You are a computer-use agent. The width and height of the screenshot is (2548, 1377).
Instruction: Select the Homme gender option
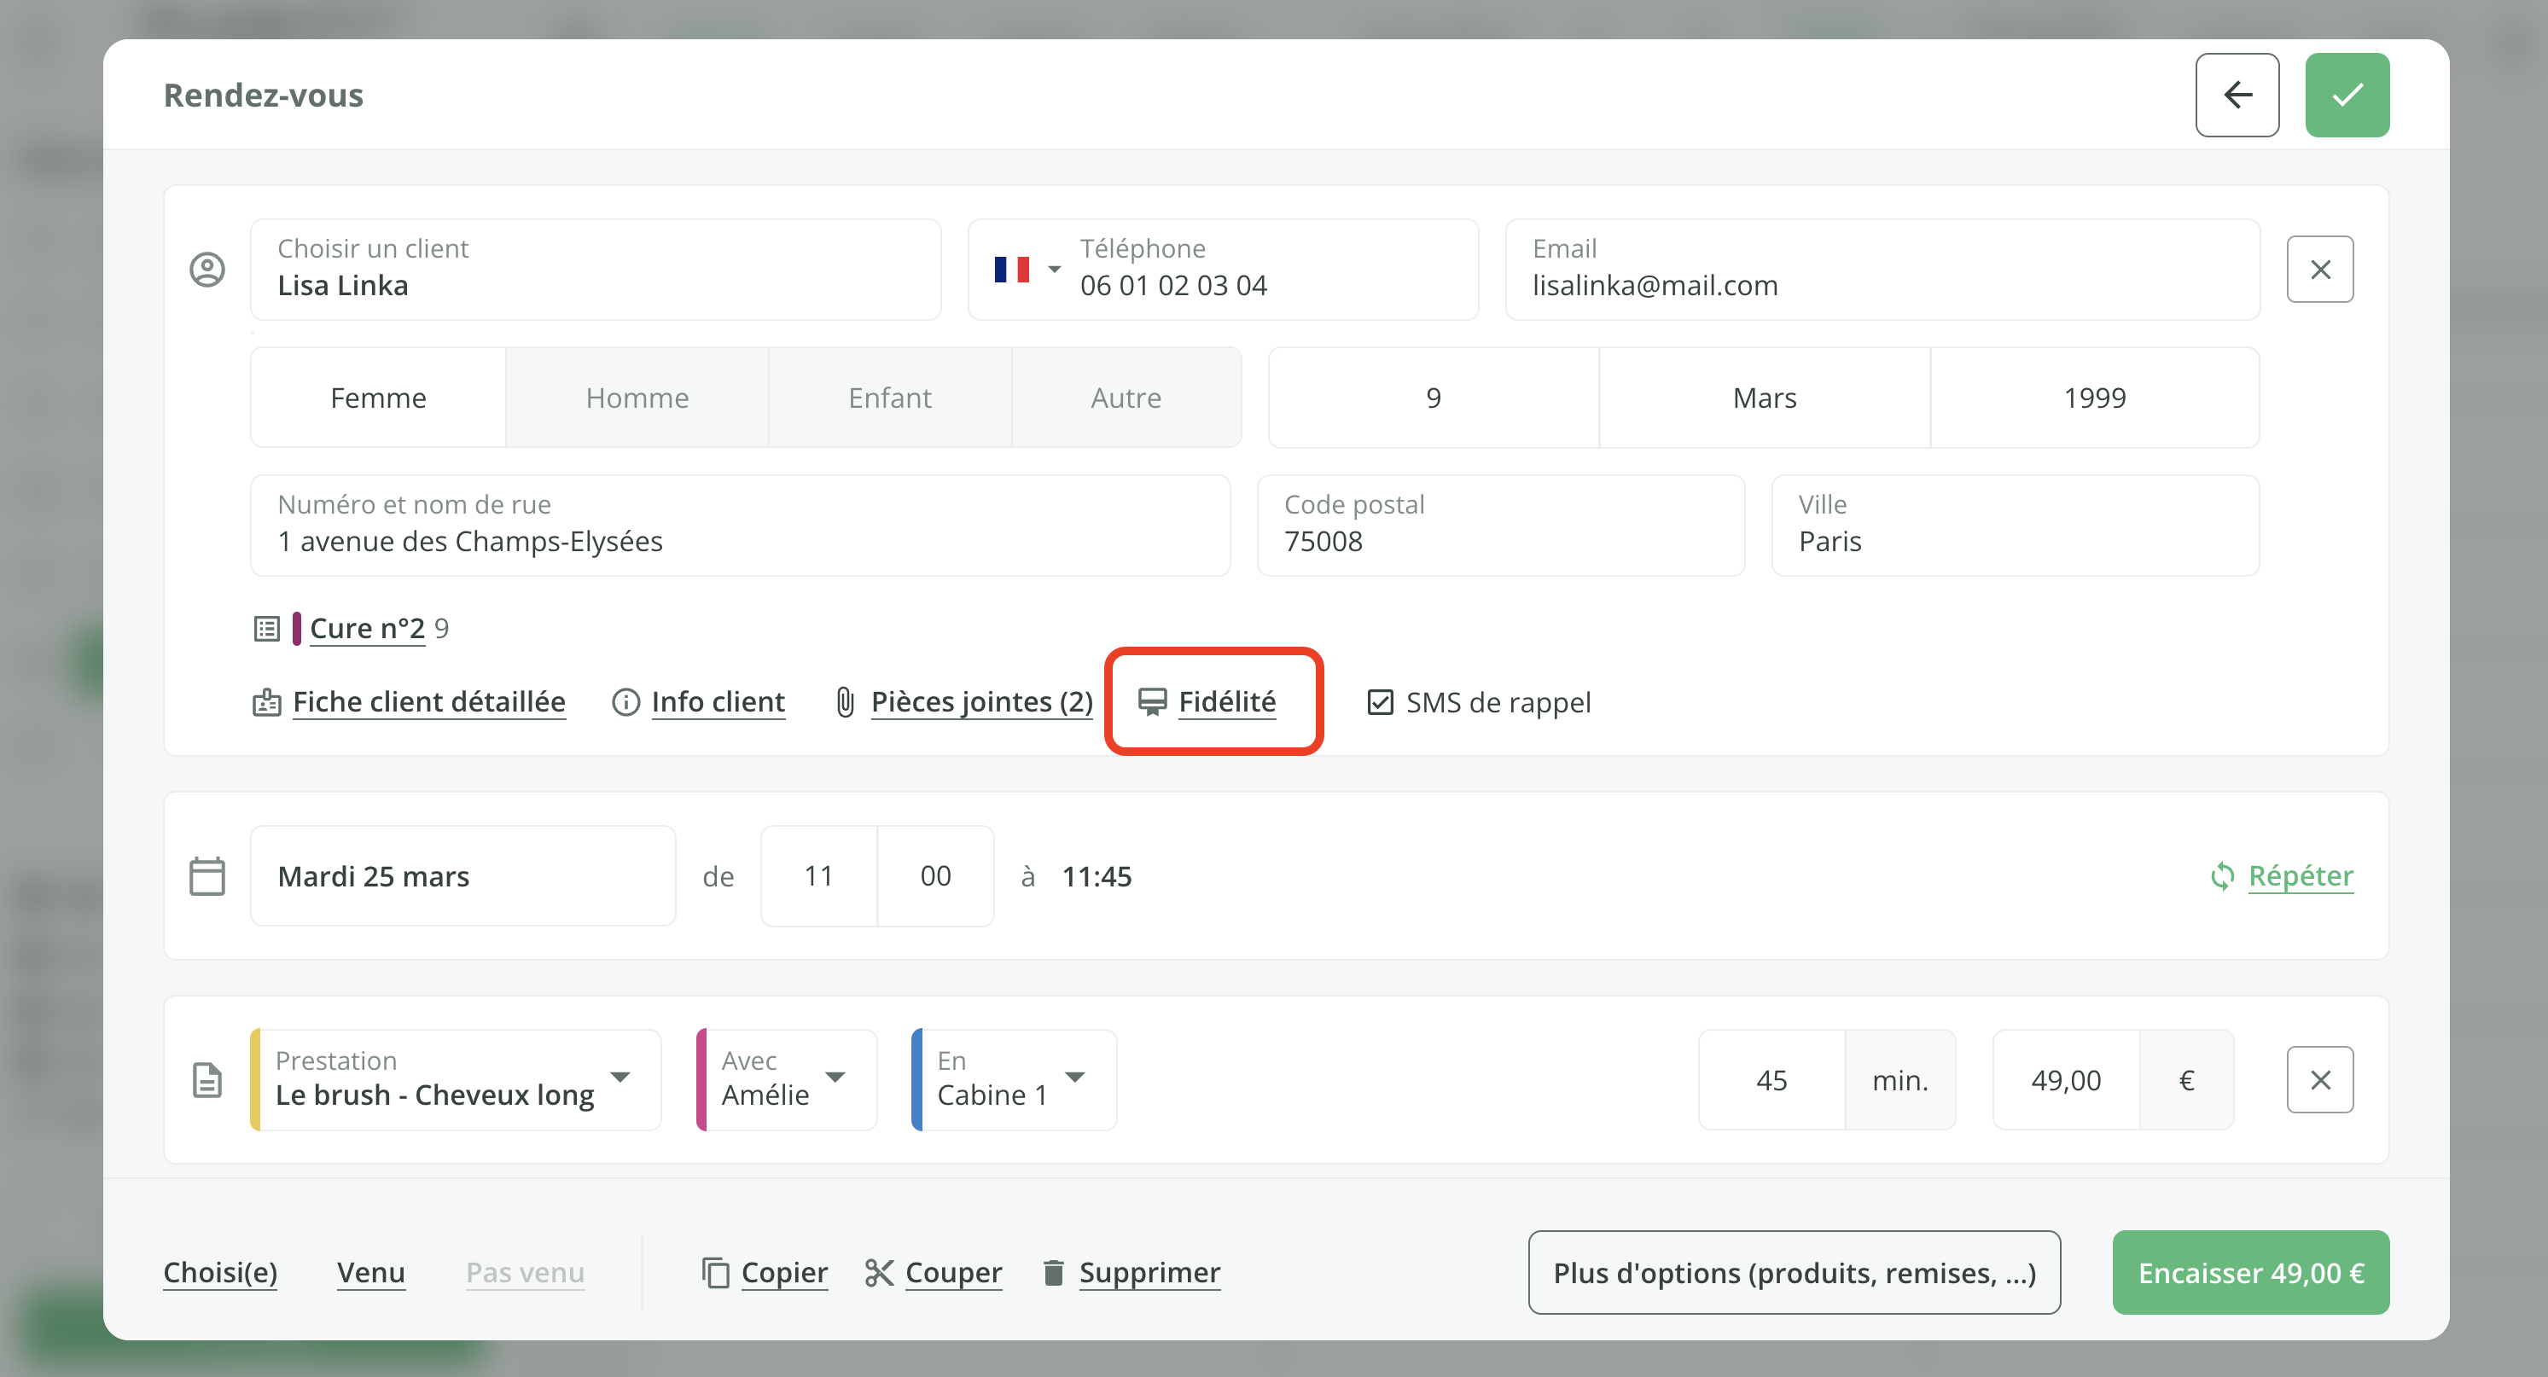click(x=637, y=398)
